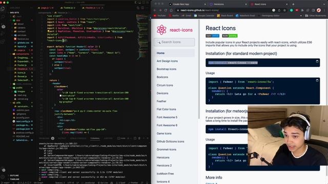Click the react-icons logo
This screenshot has width=328, height=184.
tap(174, 30)
